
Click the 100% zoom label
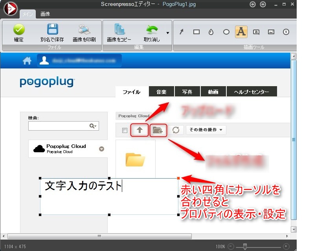[x=220, y=247]
